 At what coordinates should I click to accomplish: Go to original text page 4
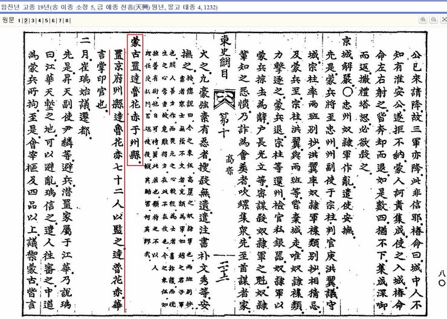pyautogui.click(x=39, y=21)
